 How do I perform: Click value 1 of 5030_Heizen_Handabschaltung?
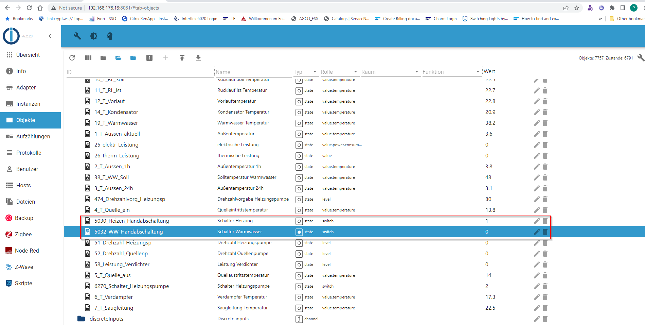click(487, 221)
